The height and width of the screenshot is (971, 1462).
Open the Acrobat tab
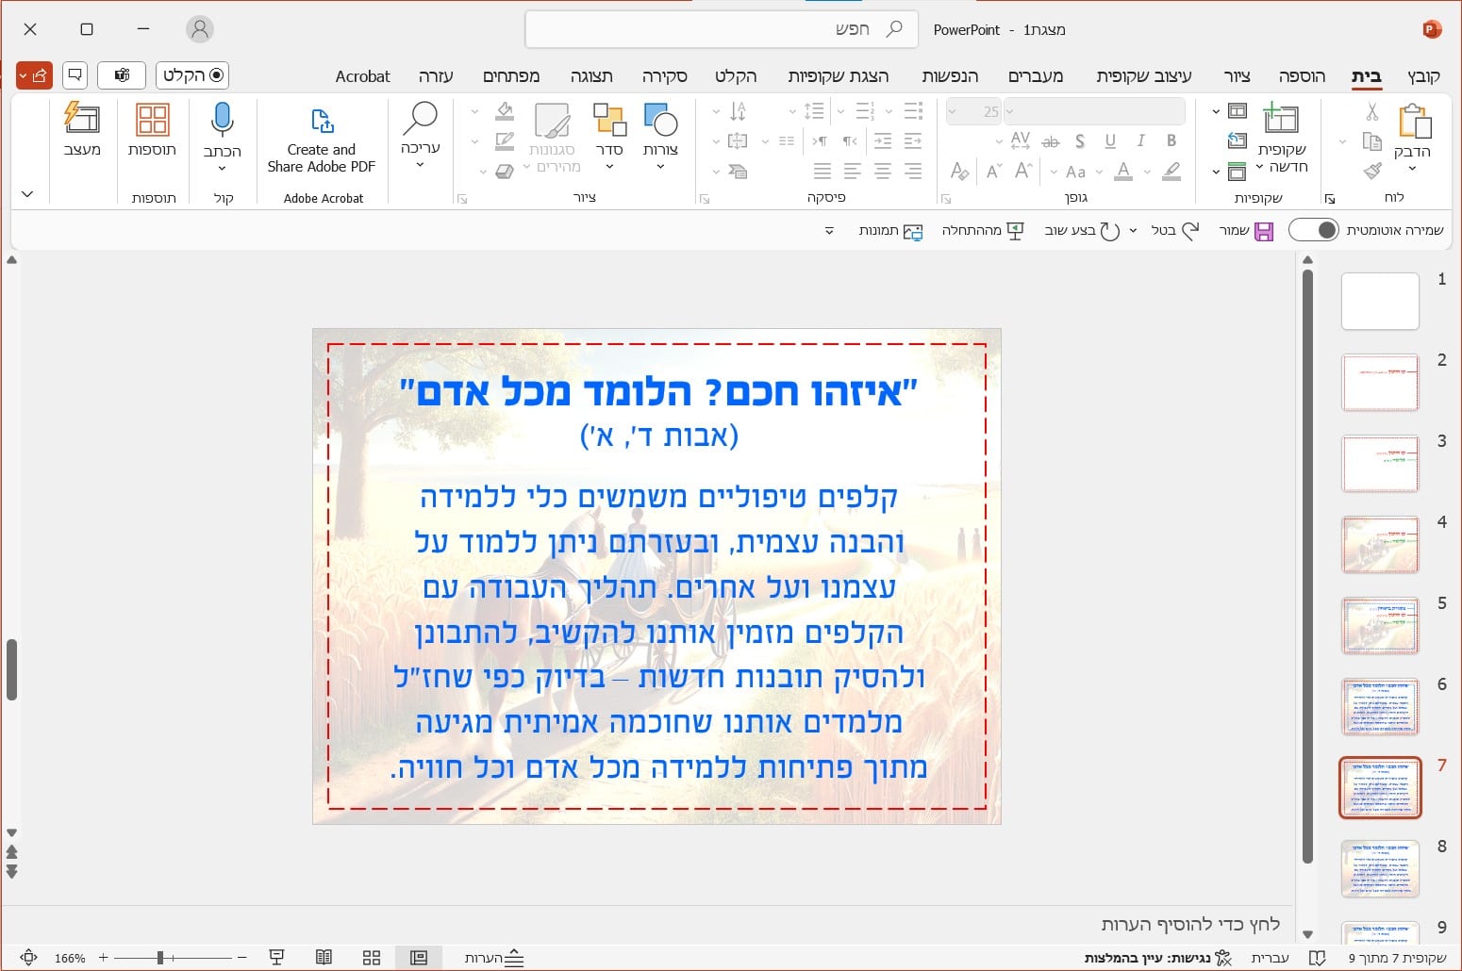click(362, 76)
